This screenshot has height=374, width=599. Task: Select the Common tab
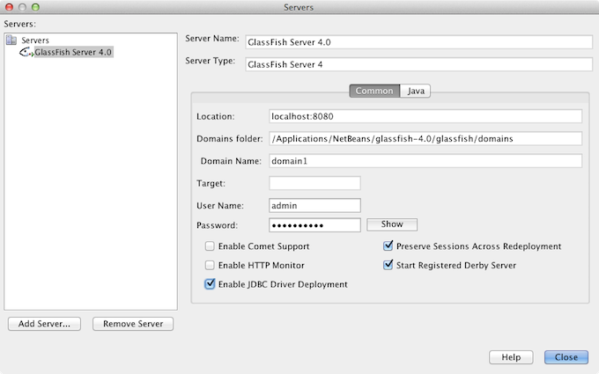374,91
